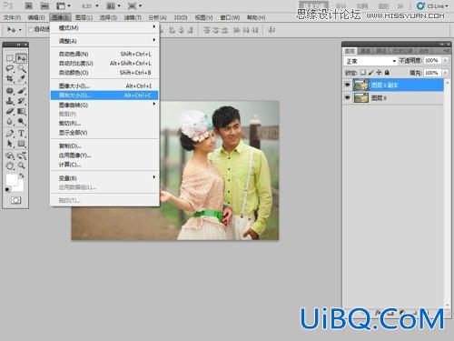Select the Brush tool

tap(21, 91)
